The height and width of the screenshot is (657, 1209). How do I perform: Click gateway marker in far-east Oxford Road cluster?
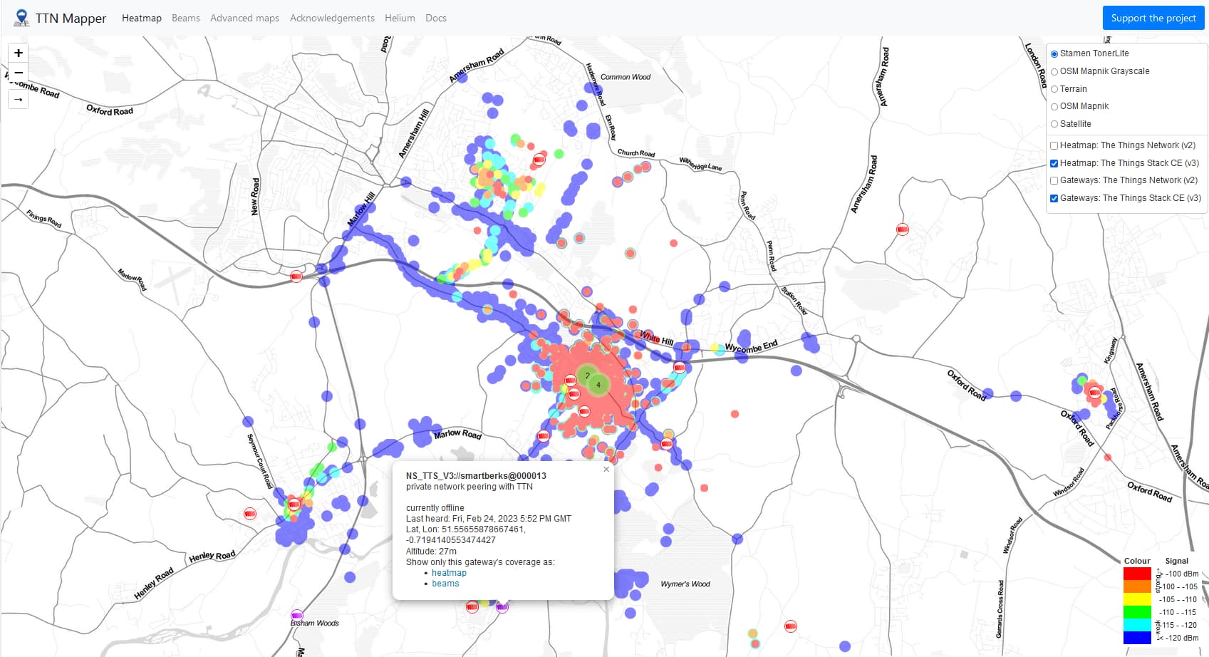pyautogui.click(x=1095, y=393)
